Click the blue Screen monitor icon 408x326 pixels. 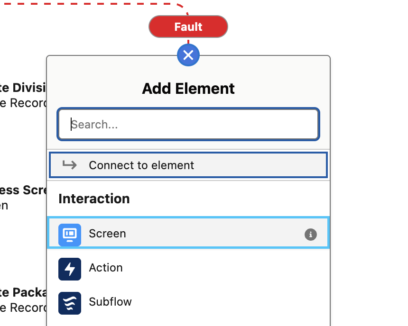click(x=70, y=235)
